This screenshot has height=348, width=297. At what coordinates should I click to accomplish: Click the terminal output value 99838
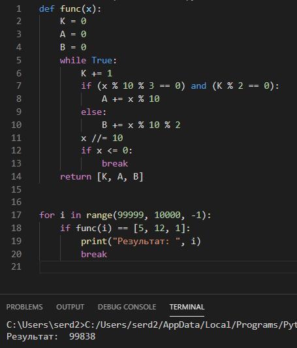point(82,337)
